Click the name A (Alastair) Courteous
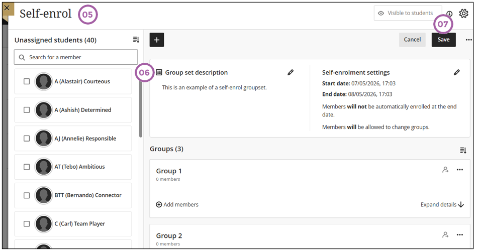The width and height of the screenshot is (477, 252). [82, 81]
